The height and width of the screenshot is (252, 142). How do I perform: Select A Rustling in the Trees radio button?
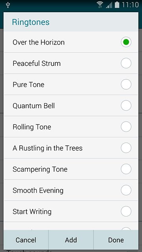(126, 148)
